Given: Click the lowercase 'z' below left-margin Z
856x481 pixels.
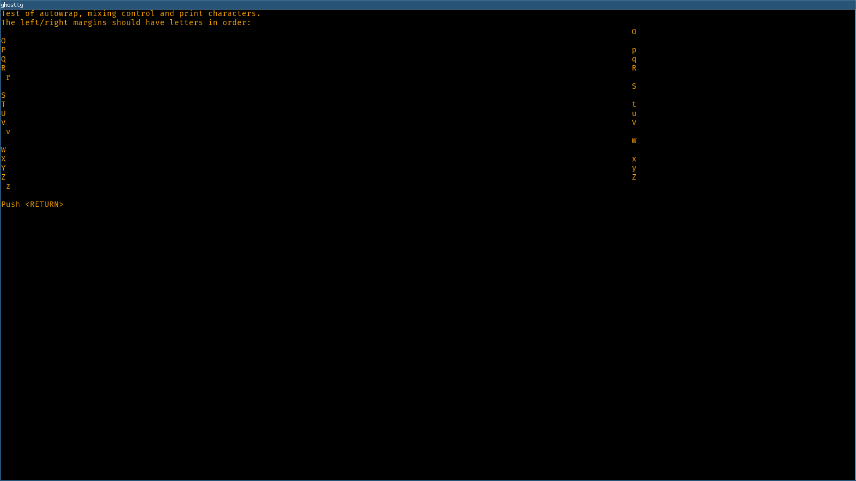Looking at the screenshot, I should [8, 187].
